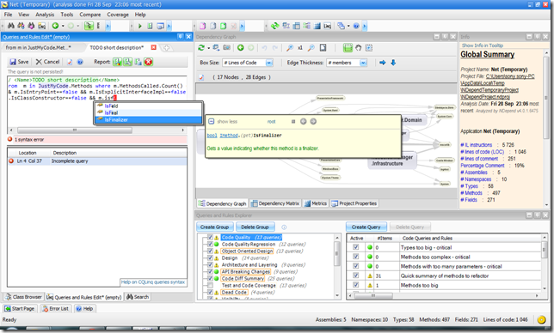Click the first green report icon after Report:

(117, 62)
